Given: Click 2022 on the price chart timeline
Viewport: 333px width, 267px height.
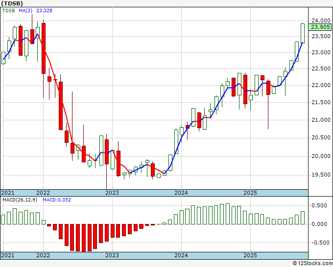Looking at the screenshot, I should (x=43, y=193).
